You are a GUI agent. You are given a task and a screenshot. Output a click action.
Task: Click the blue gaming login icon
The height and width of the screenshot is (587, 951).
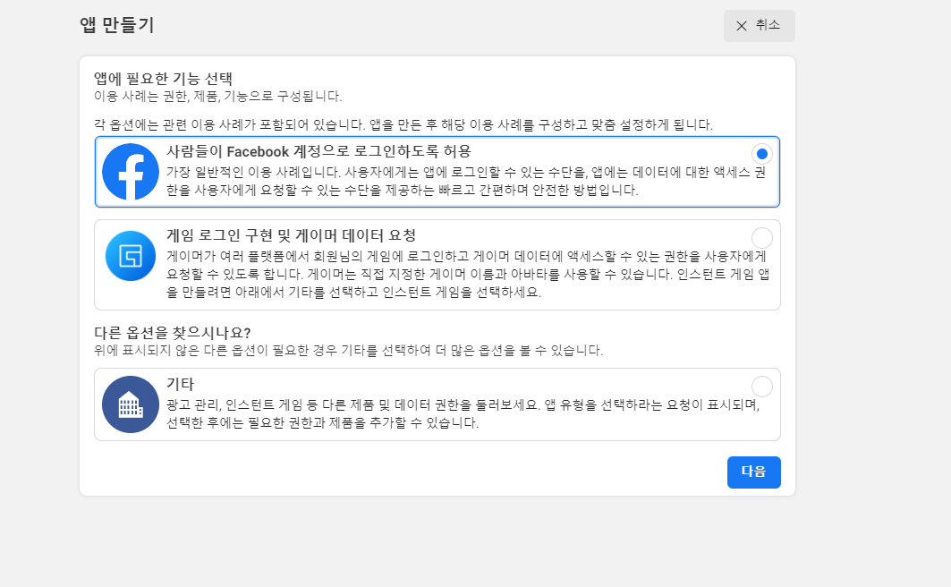point(131,256)
